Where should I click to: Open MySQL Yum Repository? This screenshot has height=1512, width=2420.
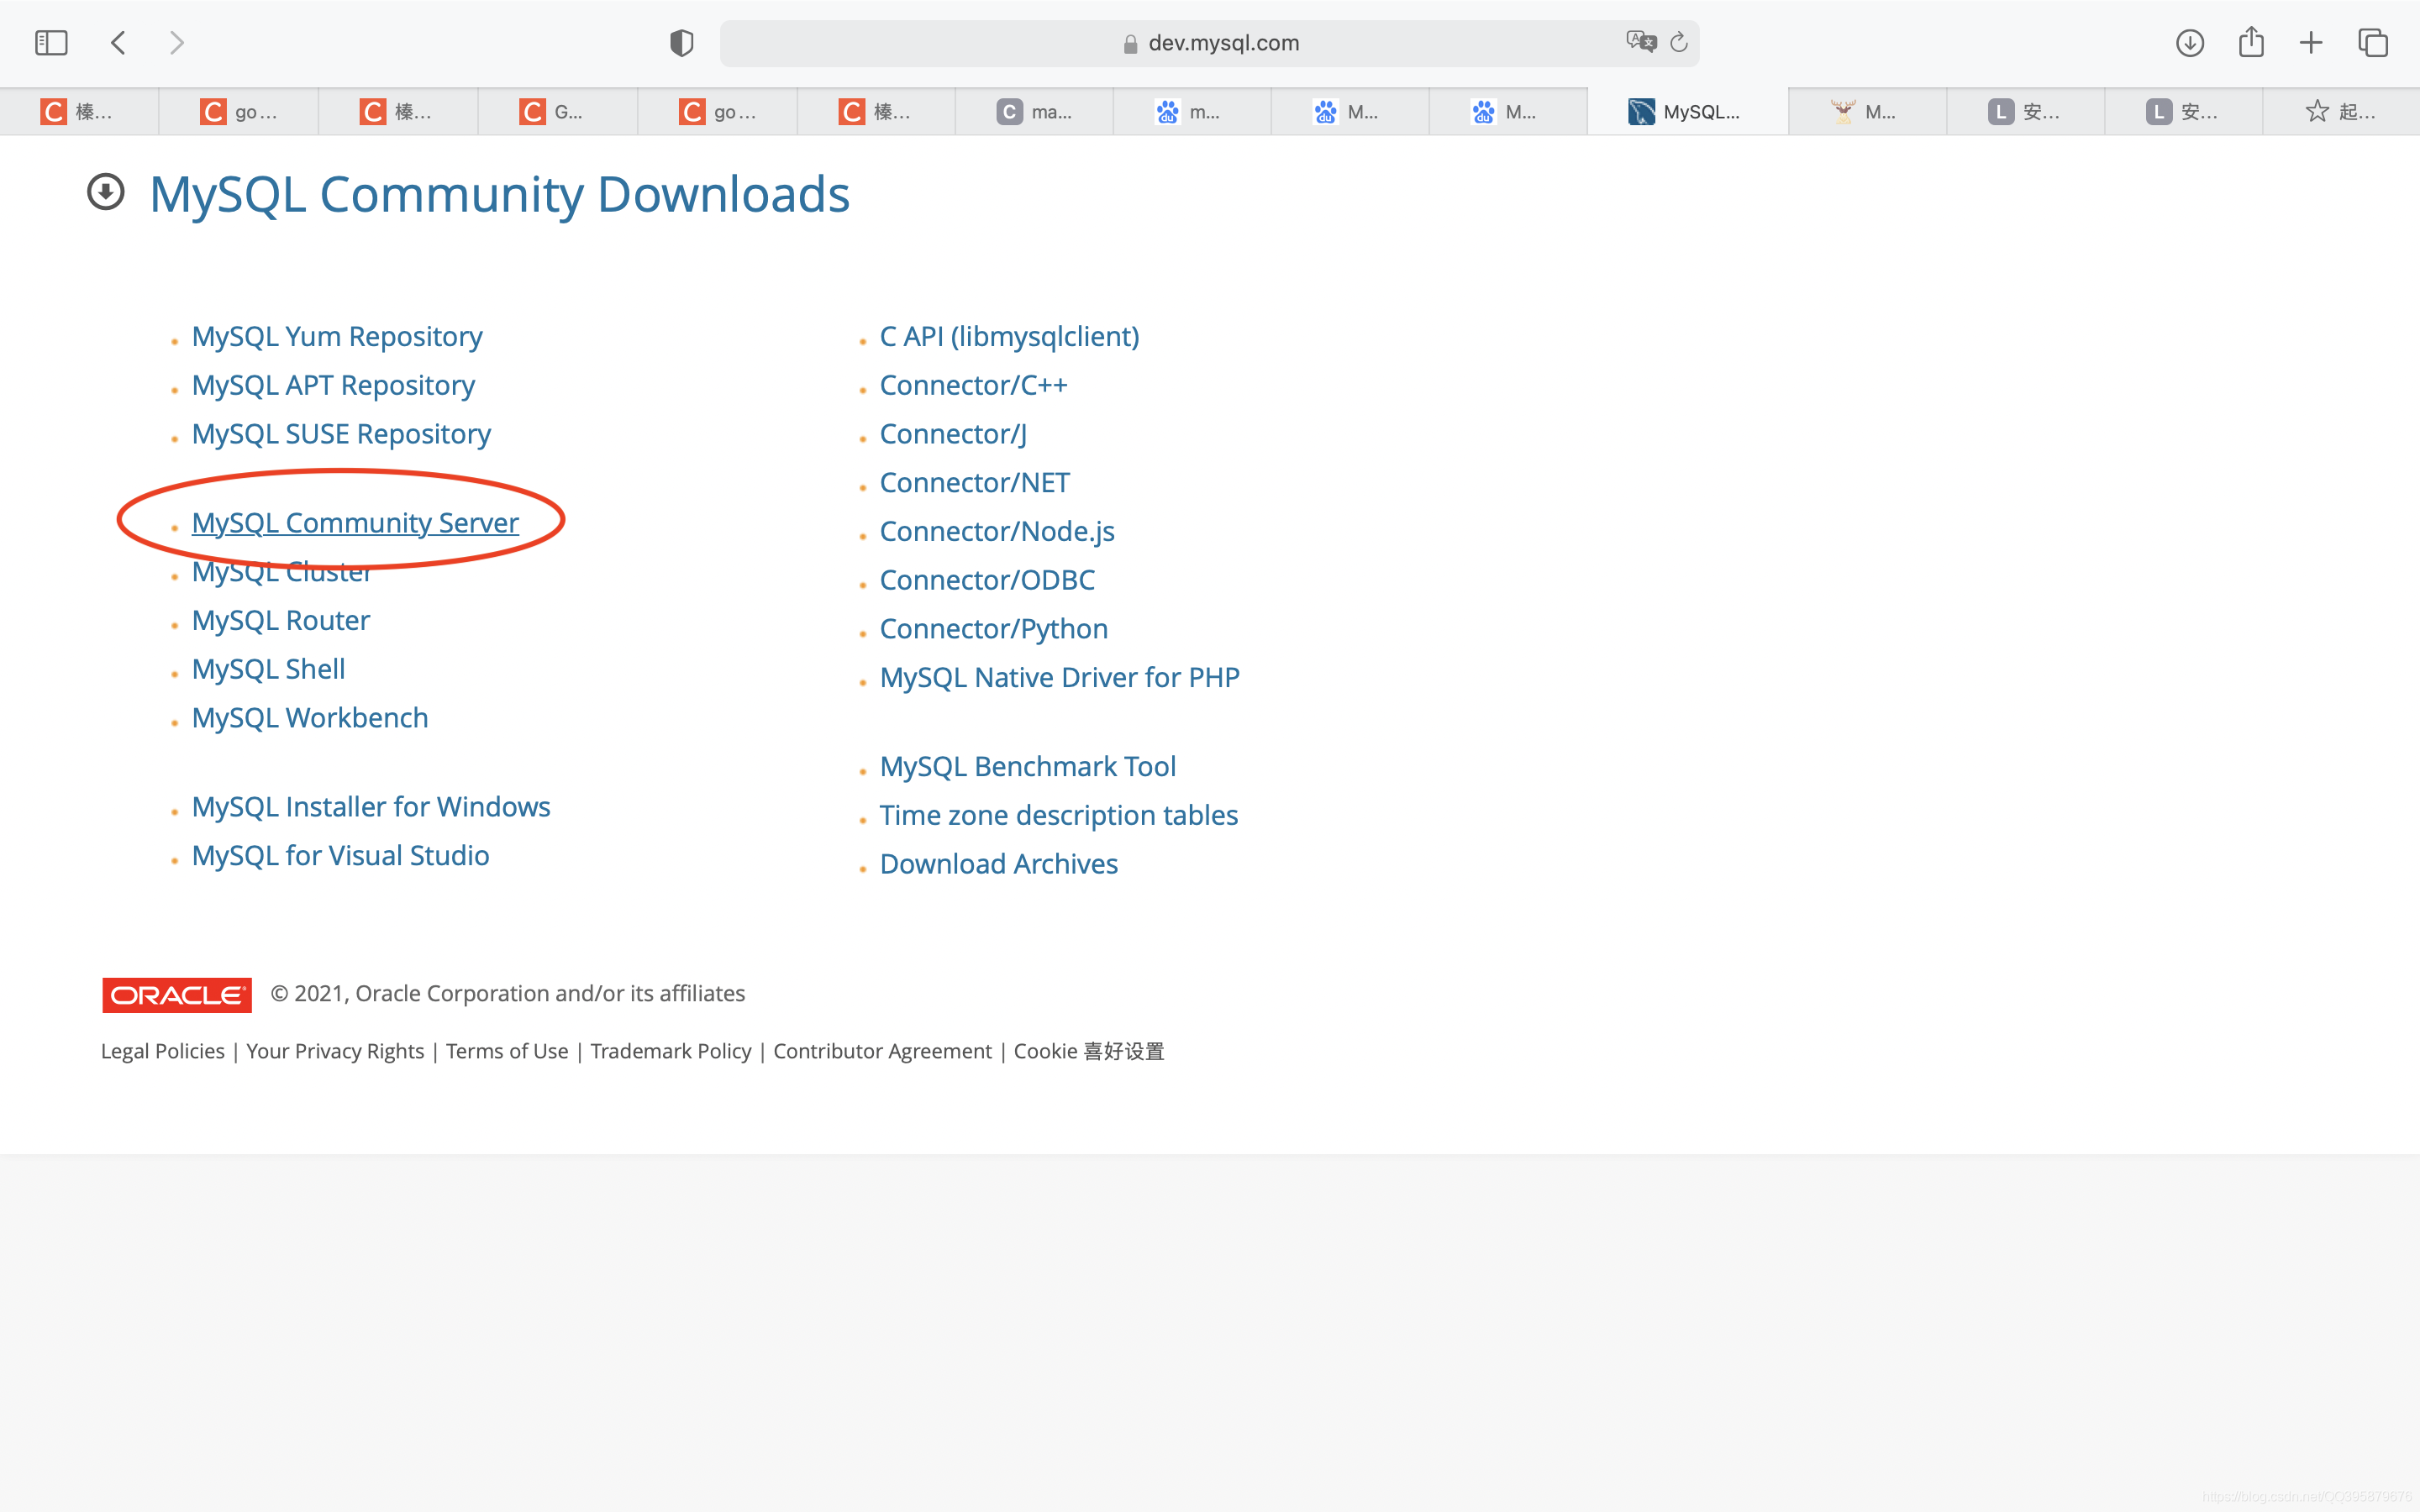[337, 337]
